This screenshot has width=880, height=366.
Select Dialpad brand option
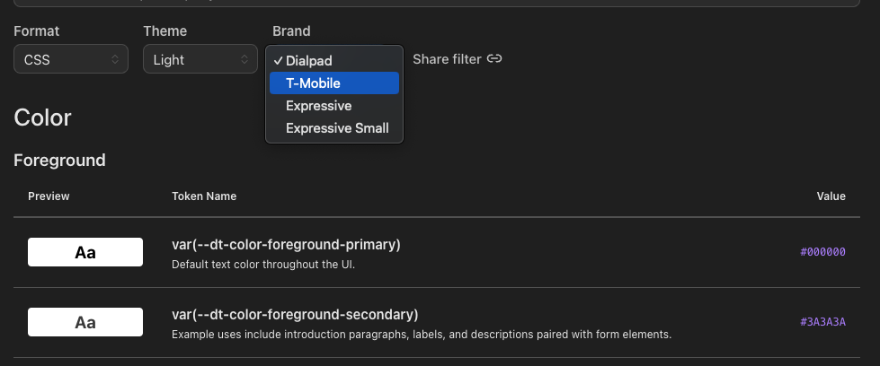333,60
